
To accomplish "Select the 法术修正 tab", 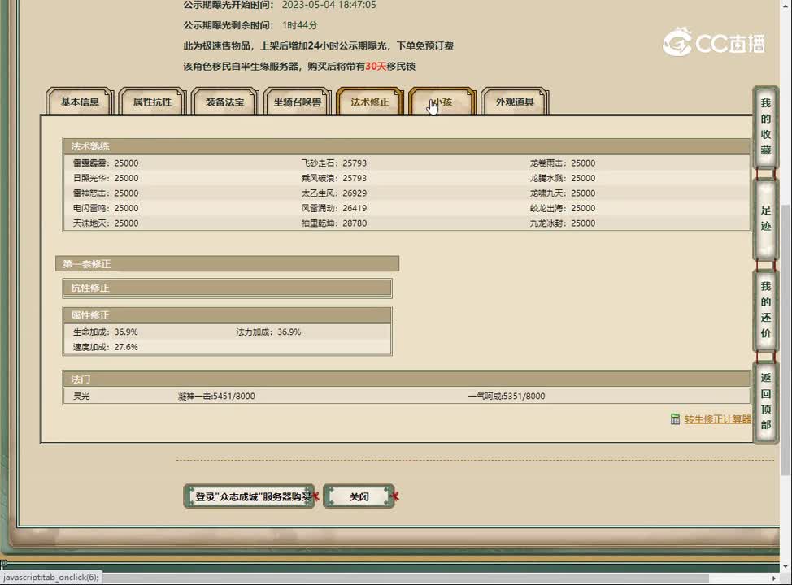I will tap(370, 102).
